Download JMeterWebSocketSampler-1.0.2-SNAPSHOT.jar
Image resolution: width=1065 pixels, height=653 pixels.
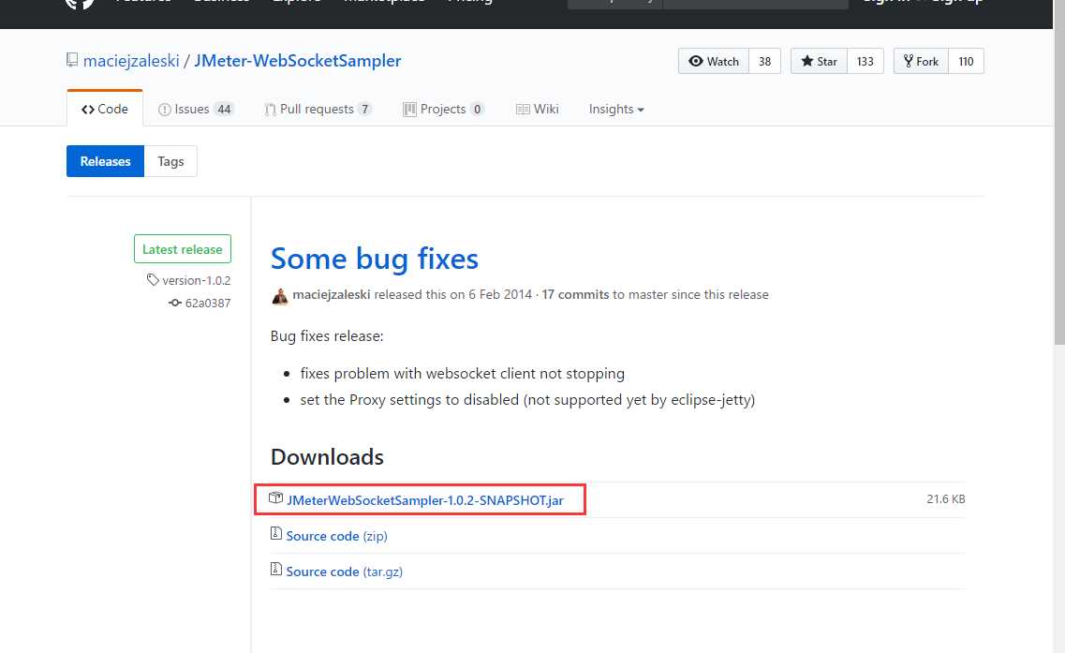[x=425, y=500]
